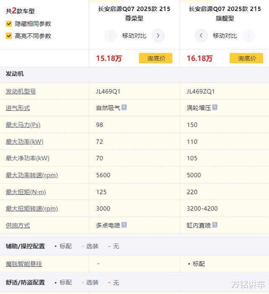
Task: Select 长安启源Q07 2025款 215 旗舰型 title
Action: (x=225, y=13)
